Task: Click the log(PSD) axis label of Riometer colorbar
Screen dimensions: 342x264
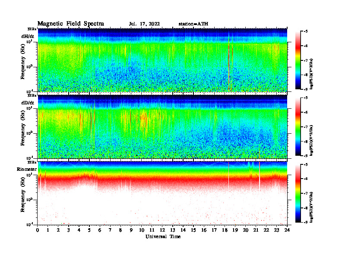Action: click(x=311, y=207)
